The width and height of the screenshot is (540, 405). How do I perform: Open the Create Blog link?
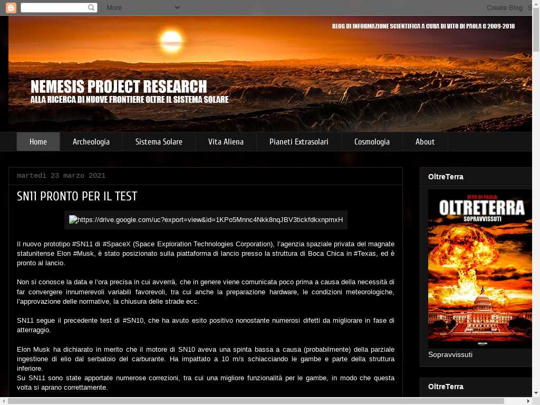coord(504,7)
